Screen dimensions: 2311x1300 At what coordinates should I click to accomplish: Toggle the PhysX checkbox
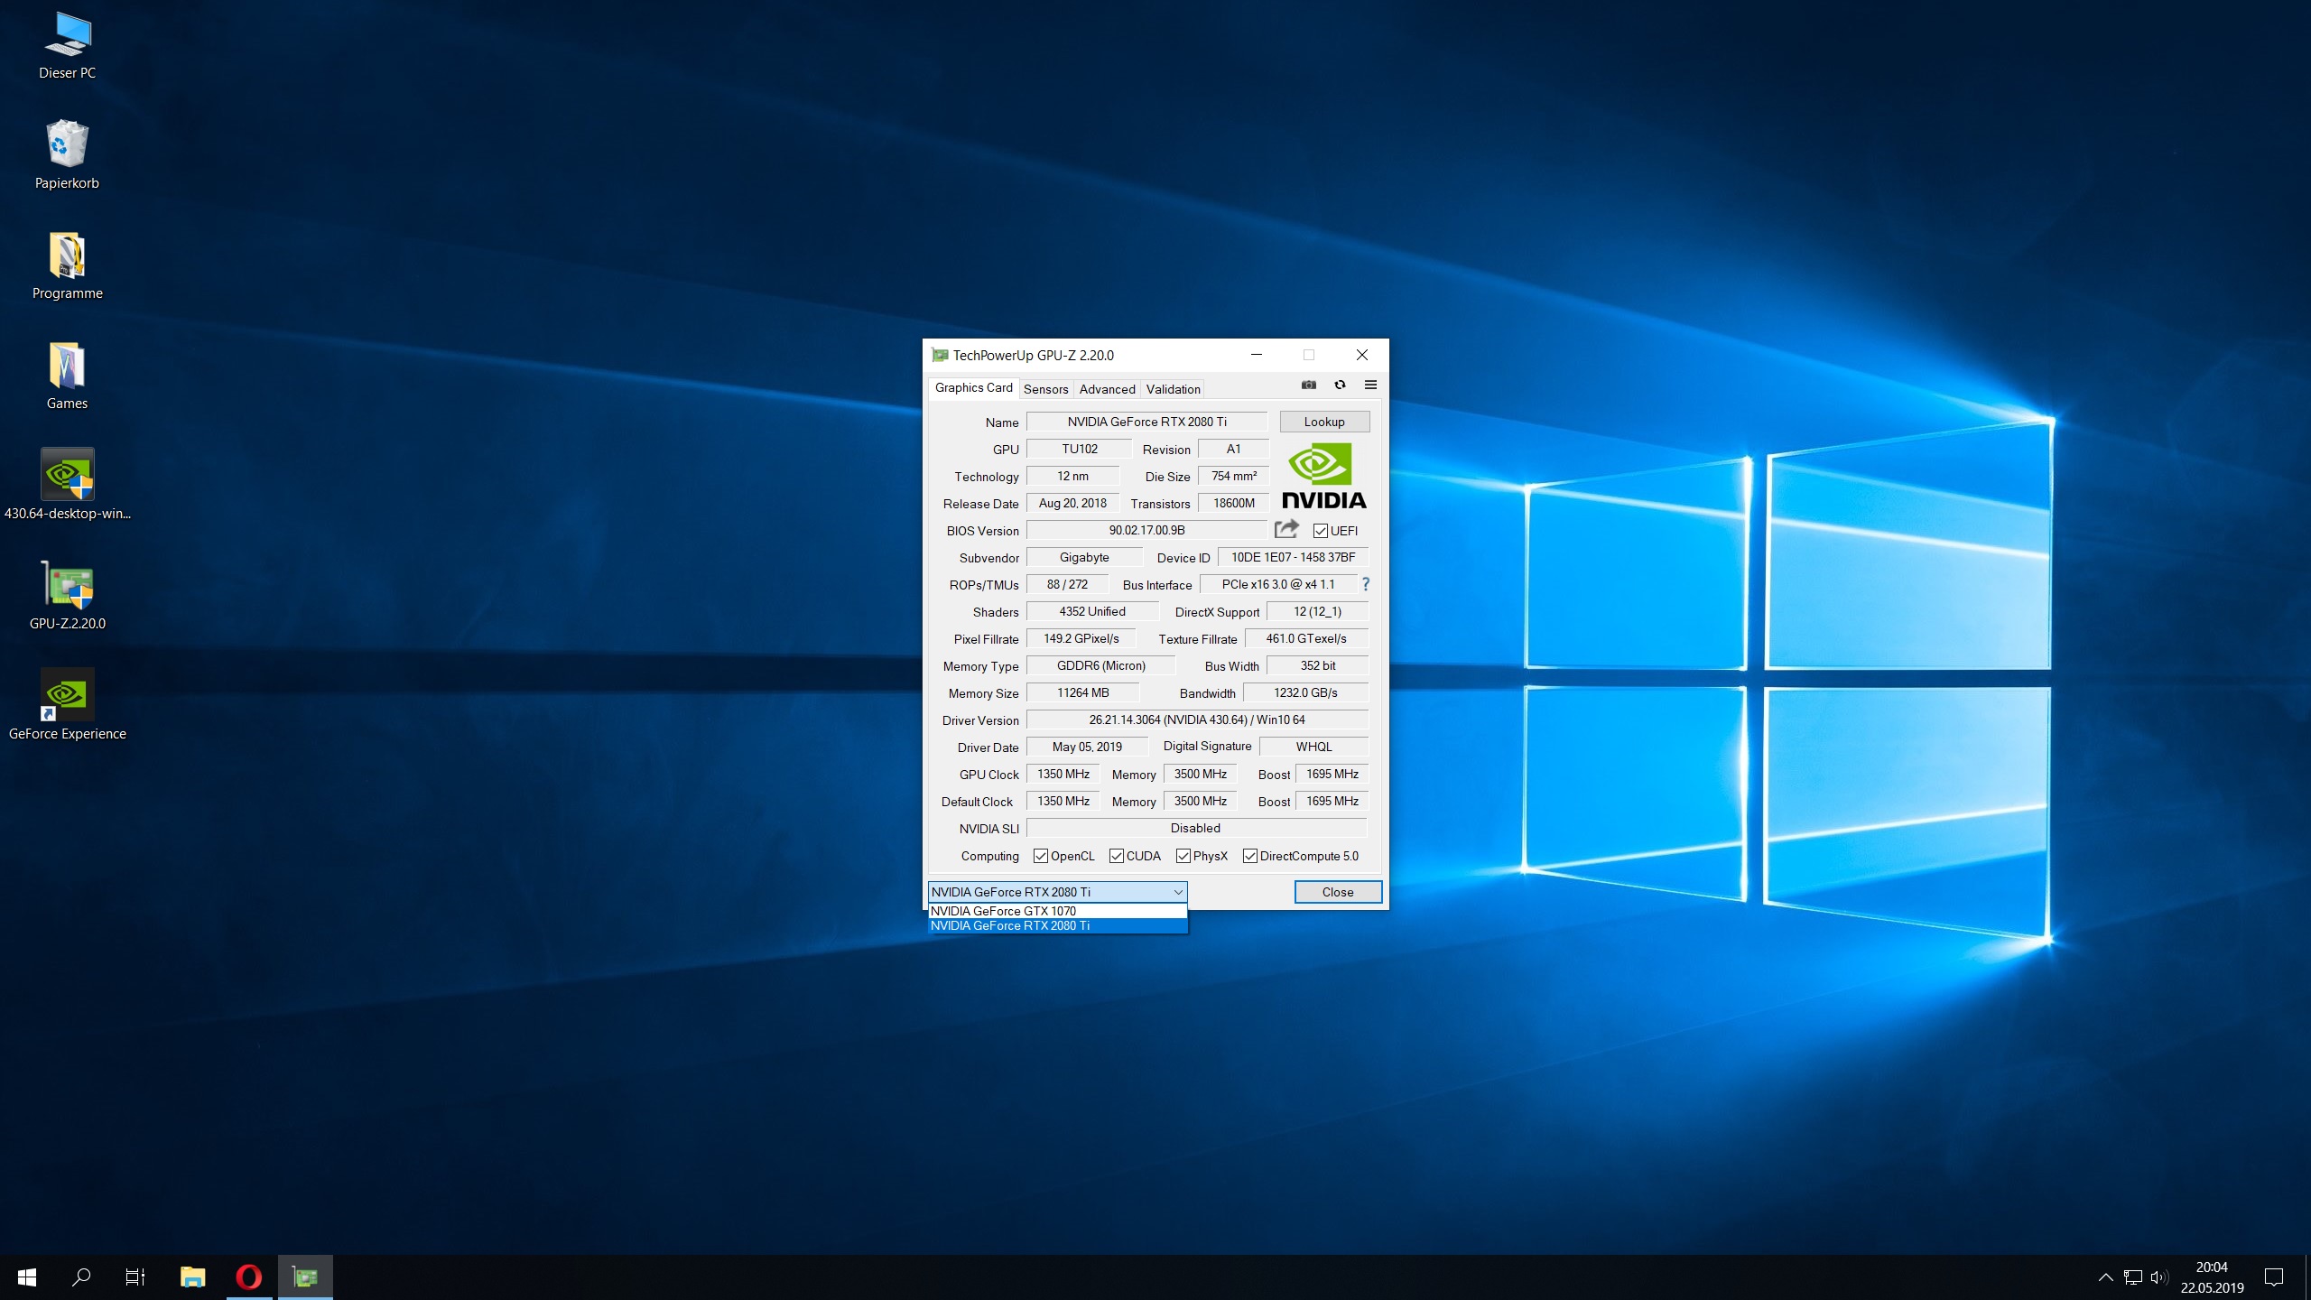(x=1183, y=856)
